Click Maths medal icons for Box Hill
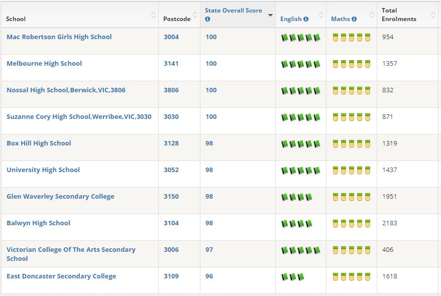This screenshot has width=441, height=296. tap(351, 144)
